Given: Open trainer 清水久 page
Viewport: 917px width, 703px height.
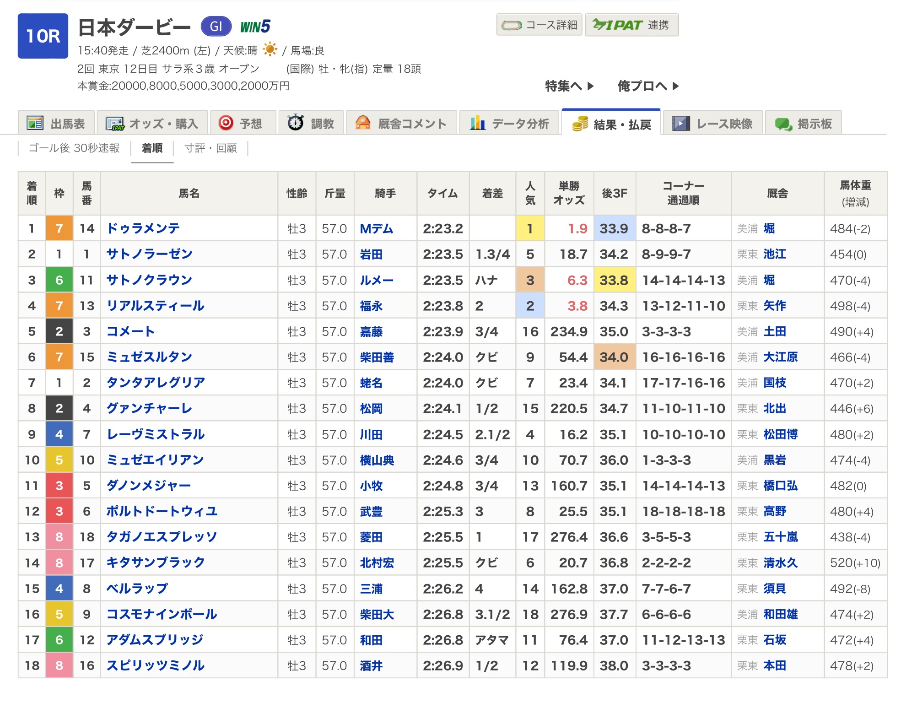Looking at the screenshot, I should (x=781, y=562).
